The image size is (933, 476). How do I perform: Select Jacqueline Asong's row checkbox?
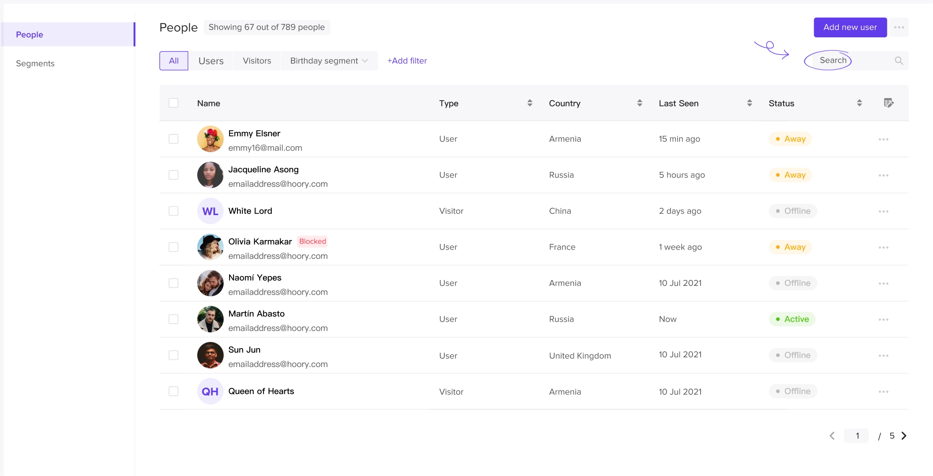pyautogui.click(x=173, y=175)
